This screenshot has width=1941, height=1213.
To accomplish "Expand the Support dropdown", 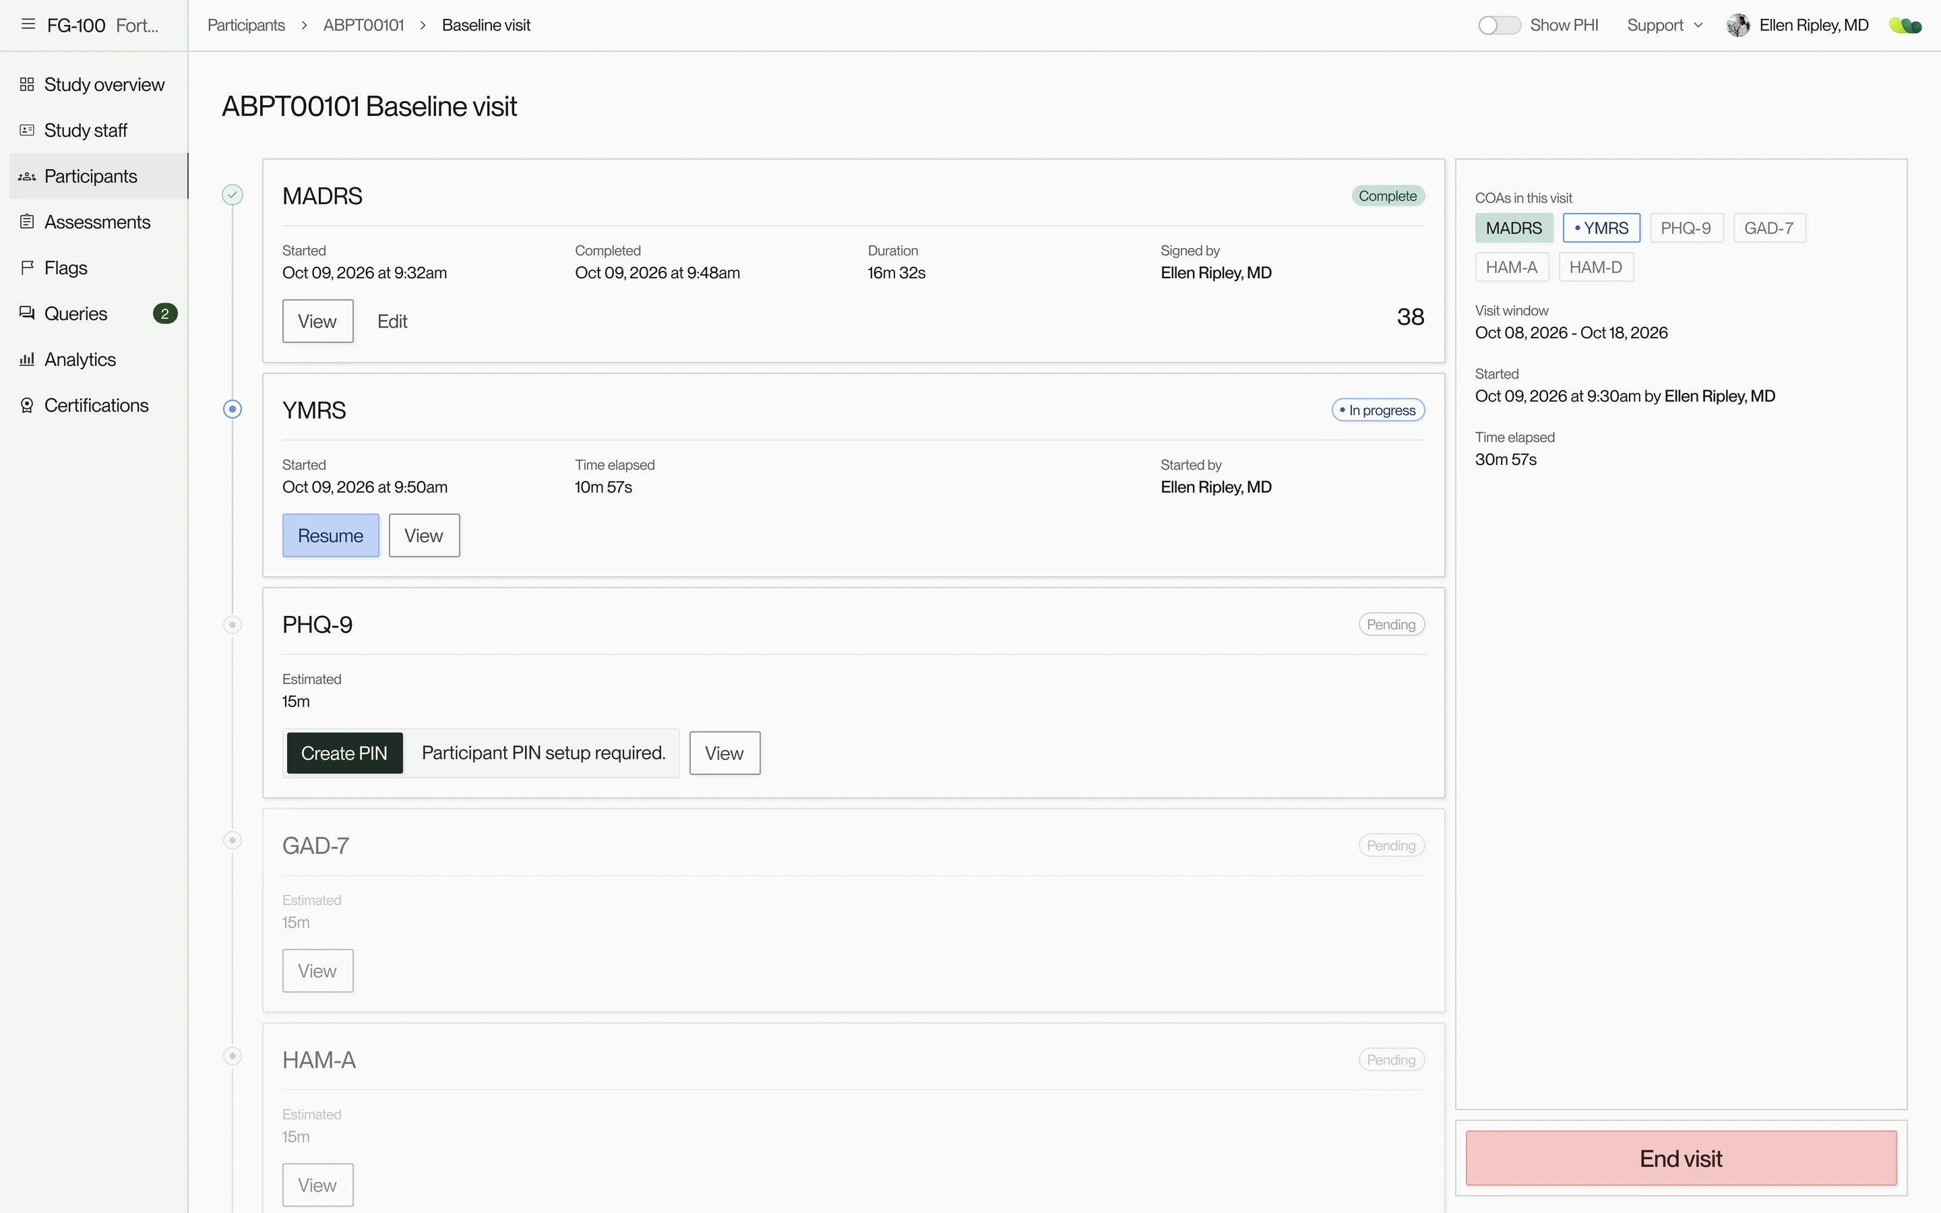I will coord(1664,25).
